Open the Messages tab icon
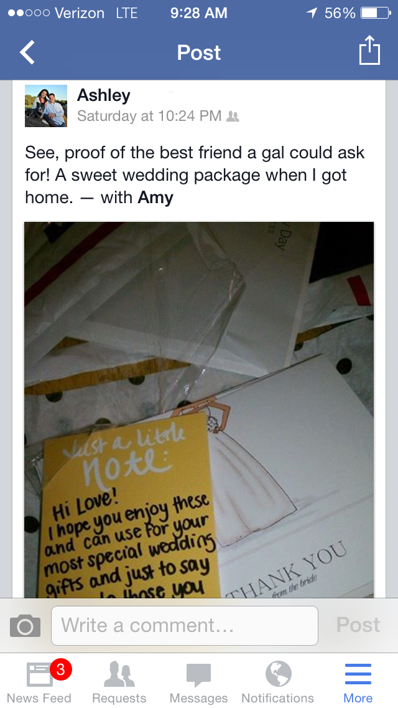 tap(198, 675)
